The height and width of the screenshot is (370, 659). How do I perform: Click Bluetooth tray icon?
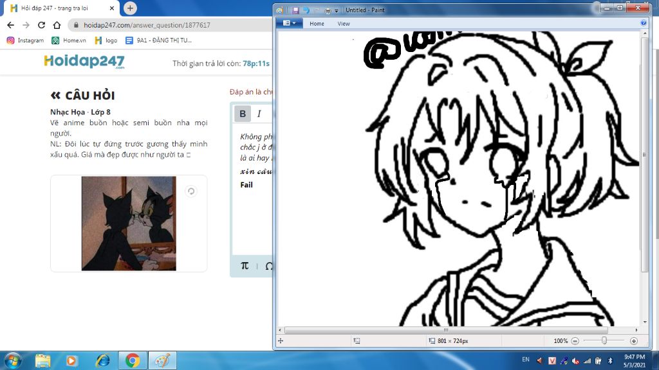(610, 361)
